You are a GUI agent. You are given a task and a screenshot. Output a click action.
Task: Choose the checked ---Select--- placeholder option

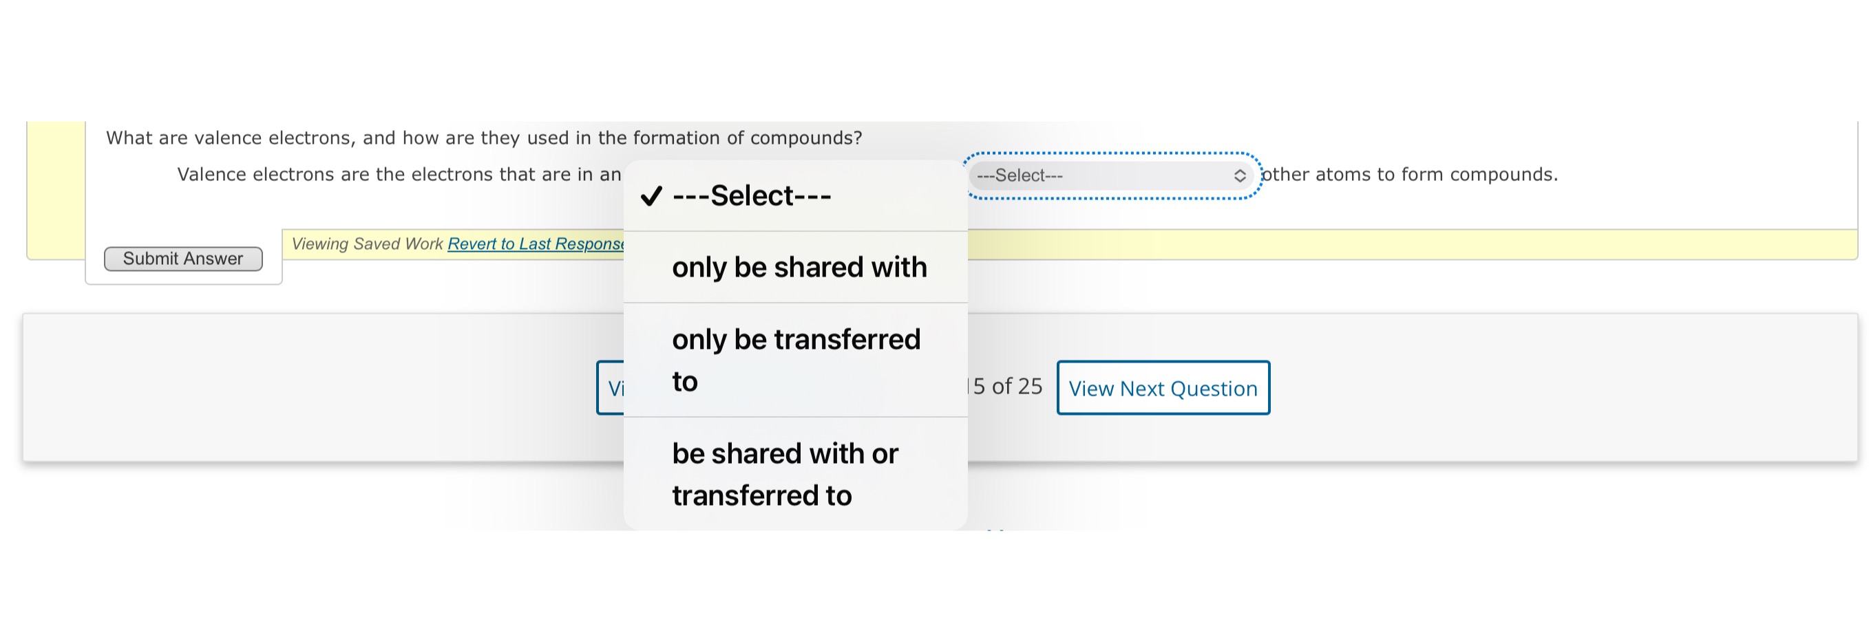[752, 195]
